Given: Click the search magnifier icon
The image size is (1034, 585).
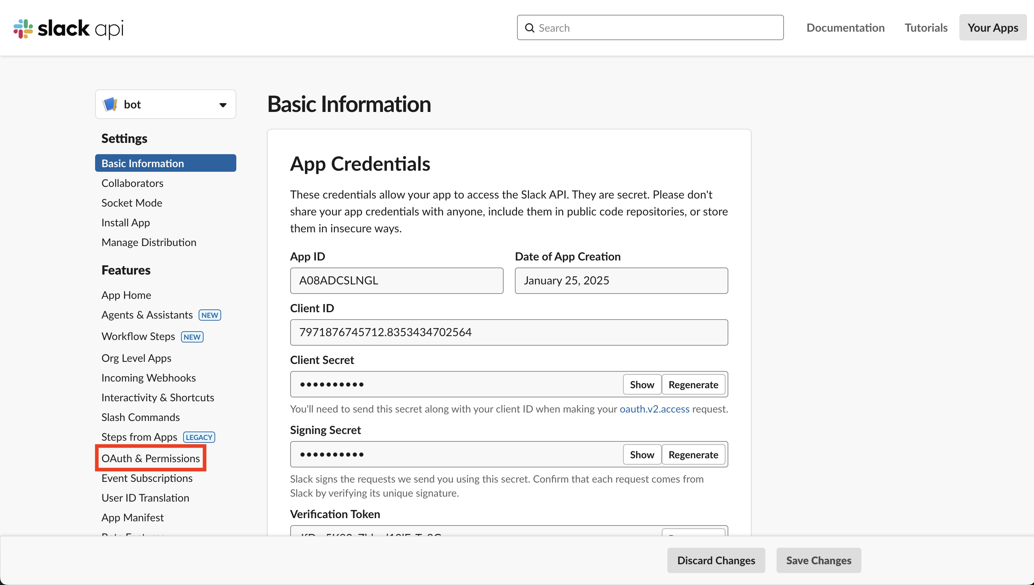Looking at the screenshot, I should 529,28.
